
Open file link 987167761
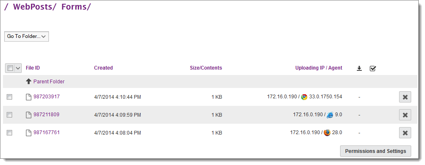coord(46,132)
